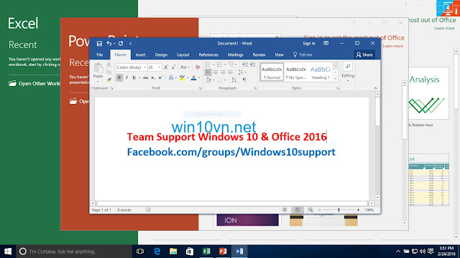Cut selection using the scissors icon
The height and width of the screenshot is (258, 460).
[109, 64]
